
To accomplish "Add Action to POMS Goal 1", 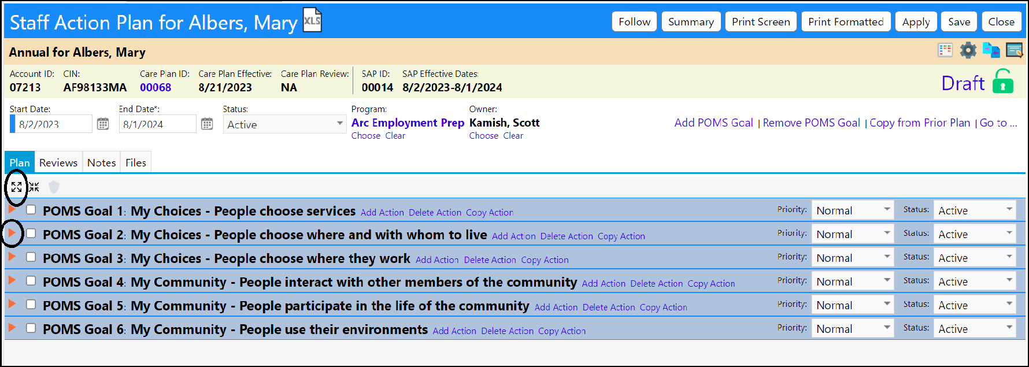I will click(x=382, y=212).
